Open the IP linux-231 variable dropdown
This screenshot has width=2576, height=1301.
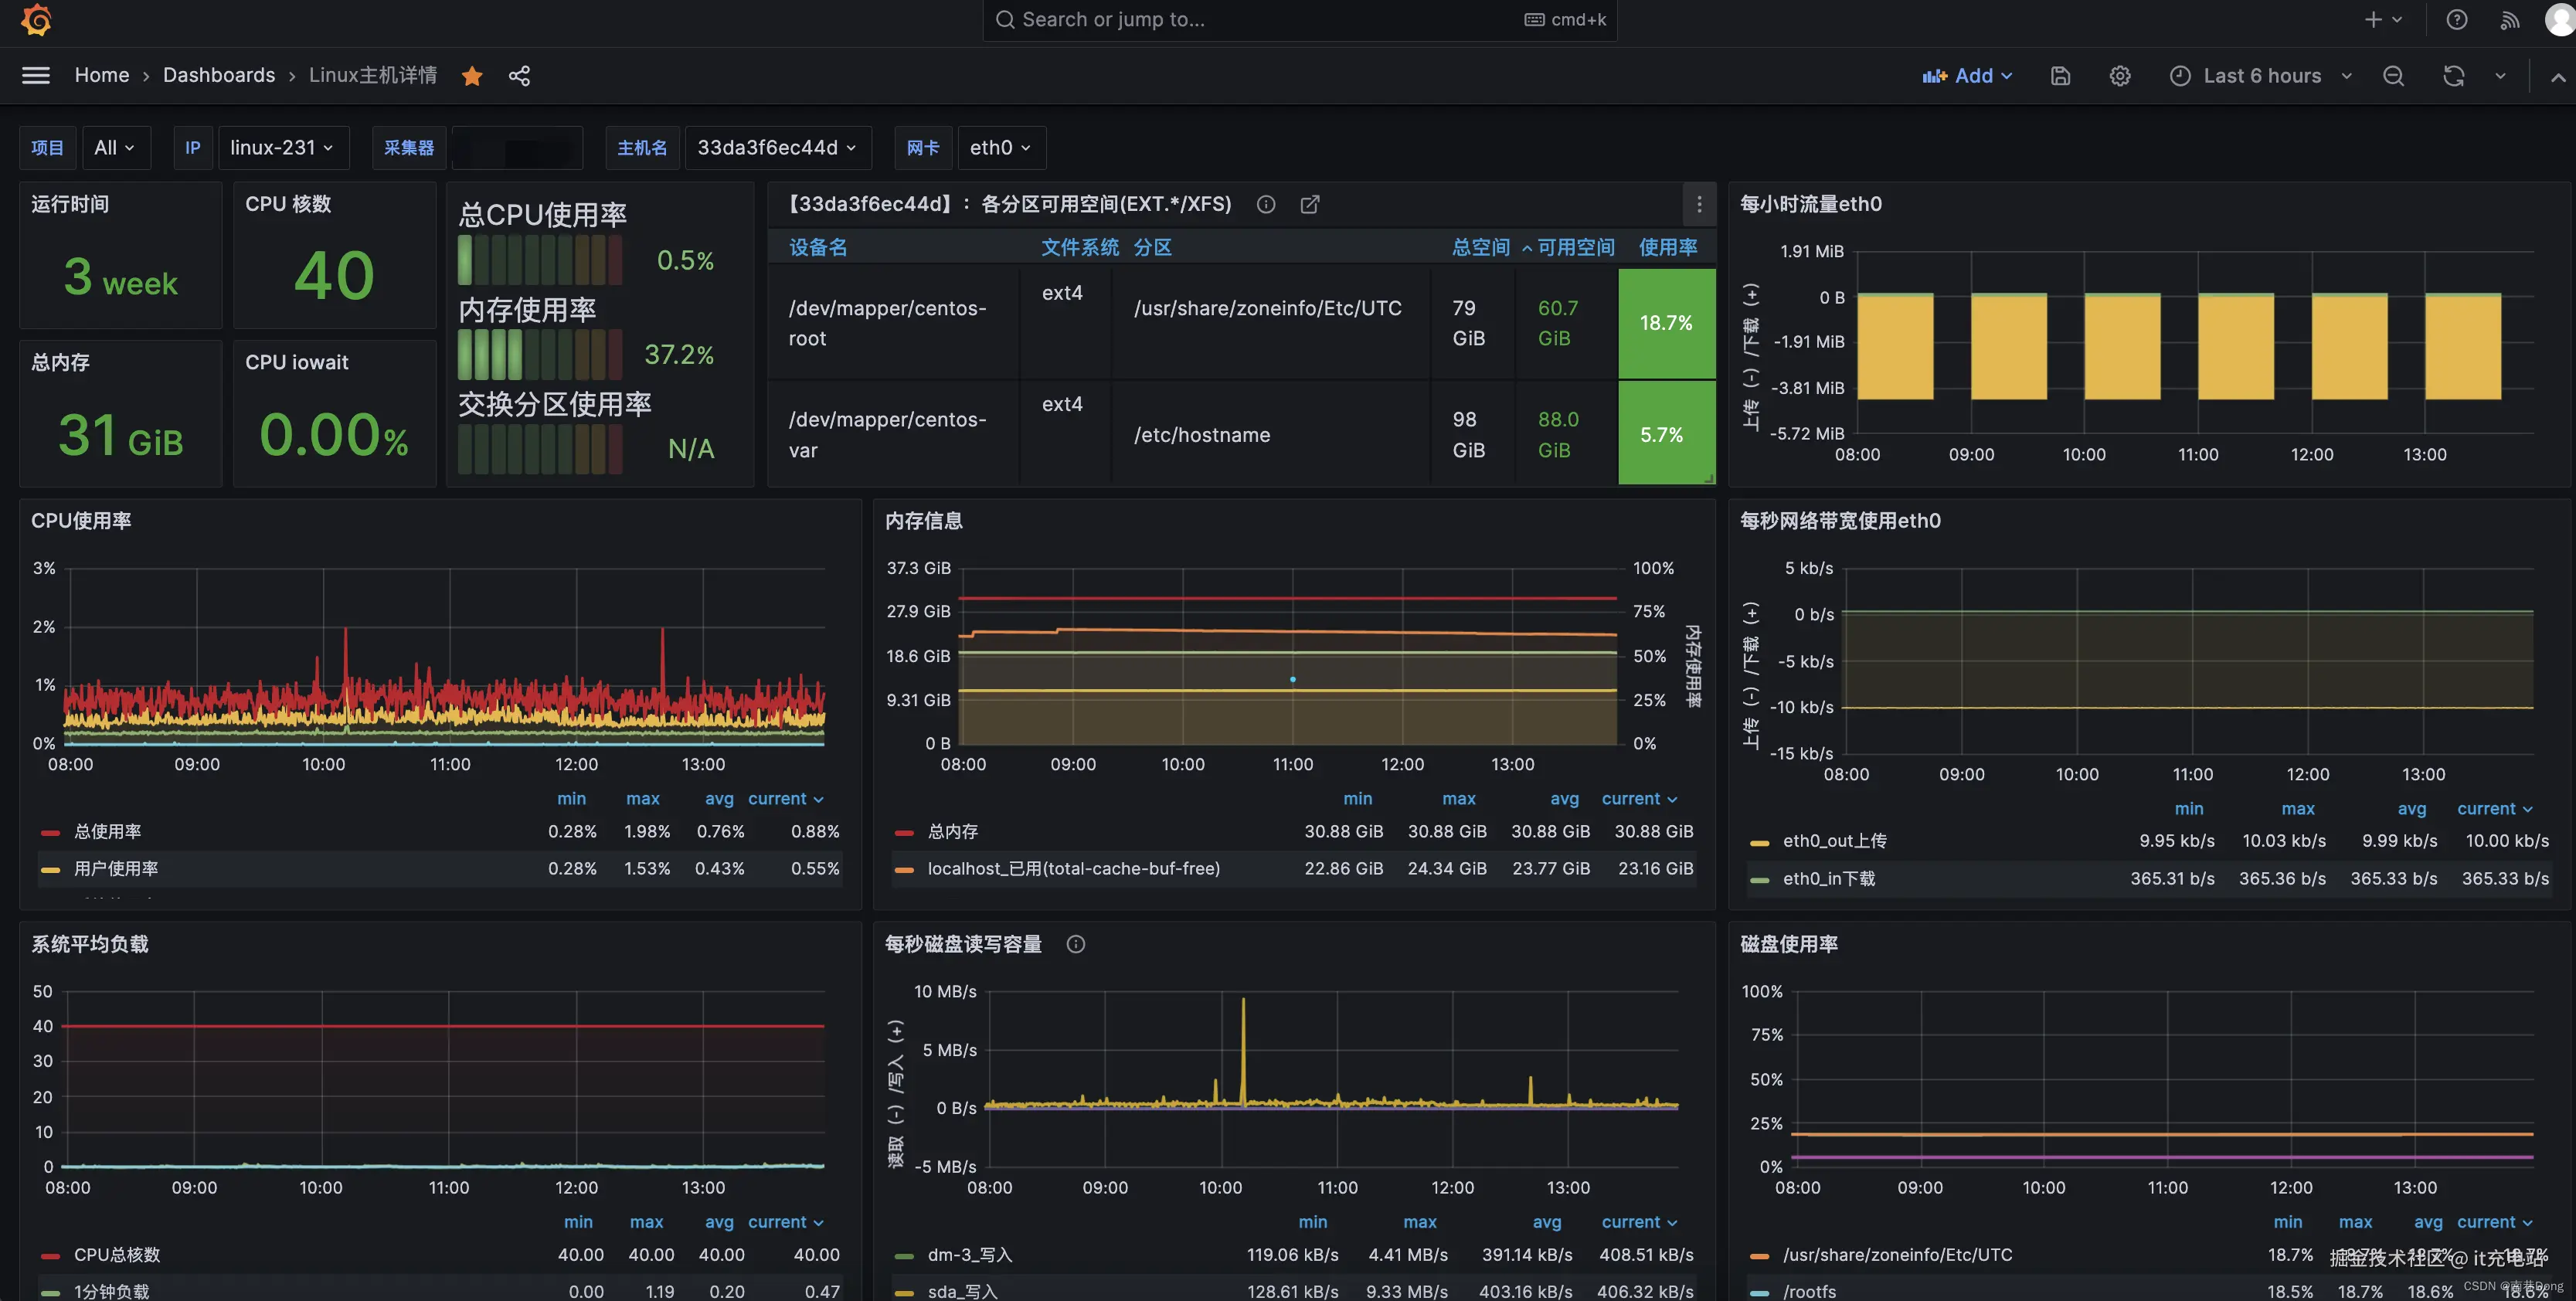tap(282, 148)
